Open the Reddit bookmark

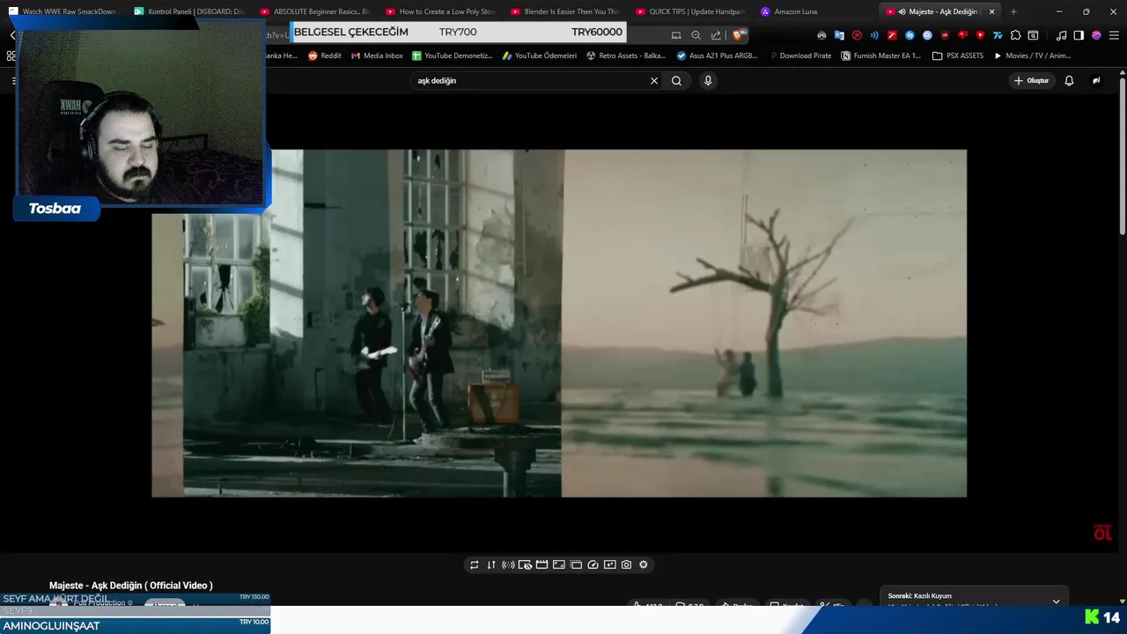[324, 55]
